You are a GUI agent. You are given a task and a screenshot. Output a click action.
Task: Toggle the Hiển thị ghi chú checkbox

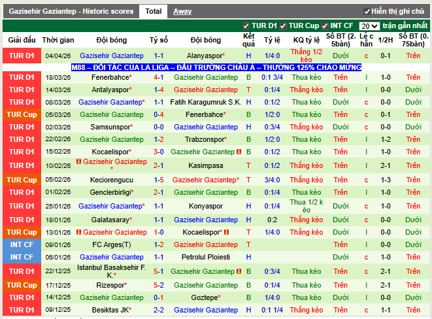[x=367, y=12]
